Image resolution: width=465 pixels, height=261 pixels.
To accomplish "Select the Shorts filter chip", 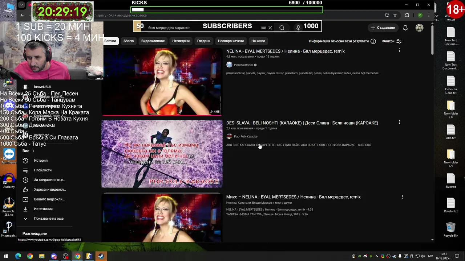I will 129,41.
